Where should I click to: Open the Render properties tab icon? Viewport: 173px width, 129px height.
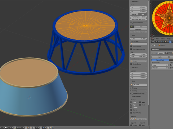[x=156, y=42]
